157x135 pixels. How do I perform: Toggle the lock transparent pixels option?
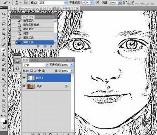point(32,71)
